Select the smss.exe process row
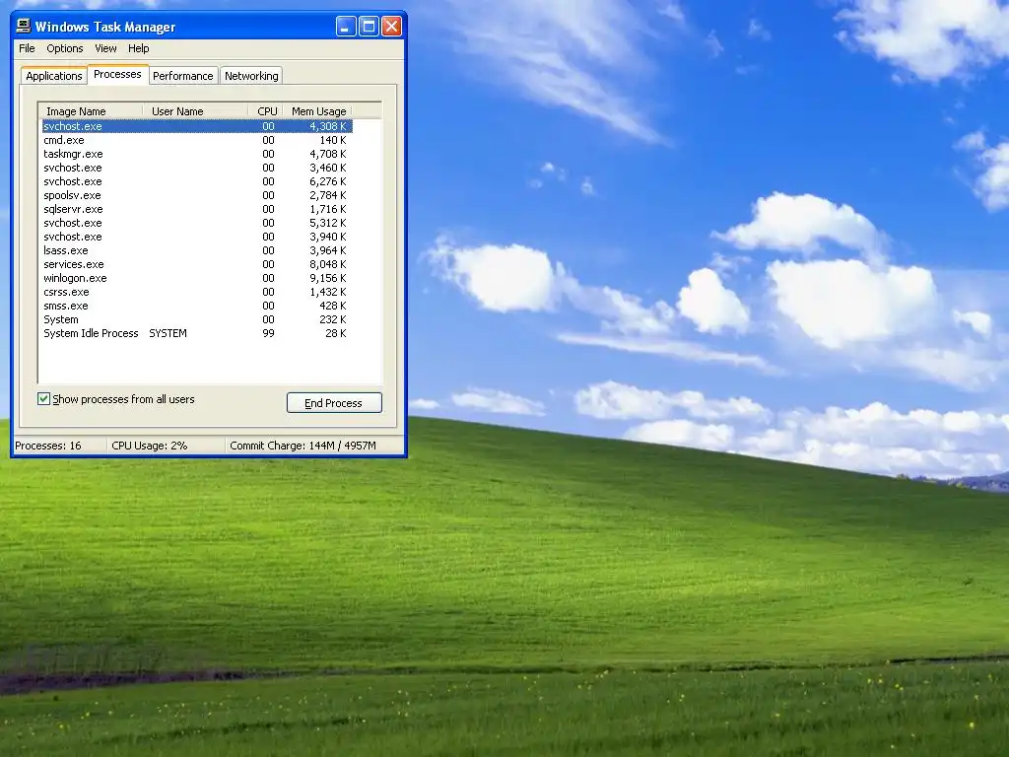 click(x=197, y=306)
